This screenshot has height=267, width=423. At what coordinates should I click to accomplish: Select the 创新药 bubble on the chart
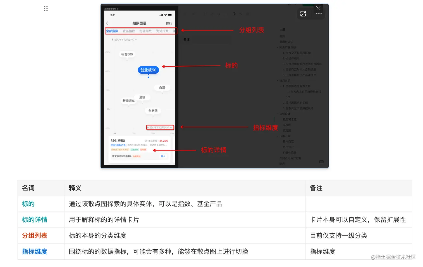(153, 111)
